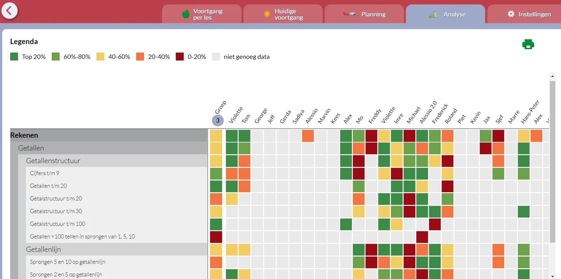The width and height of the screenshot is (561, 279).
Task: Click the bar chart icon on Analyse tab
Action: [433, 14]
